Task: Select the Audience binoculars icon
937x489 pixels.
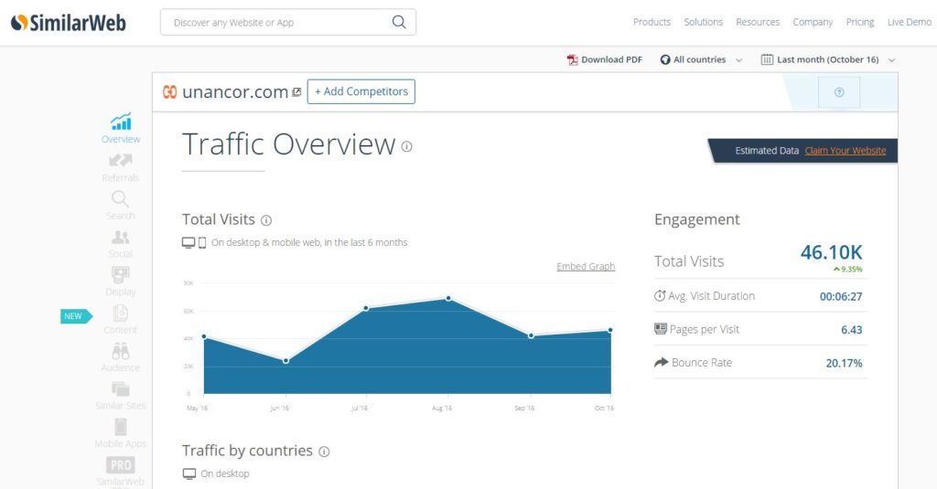Action: (120, 351)
